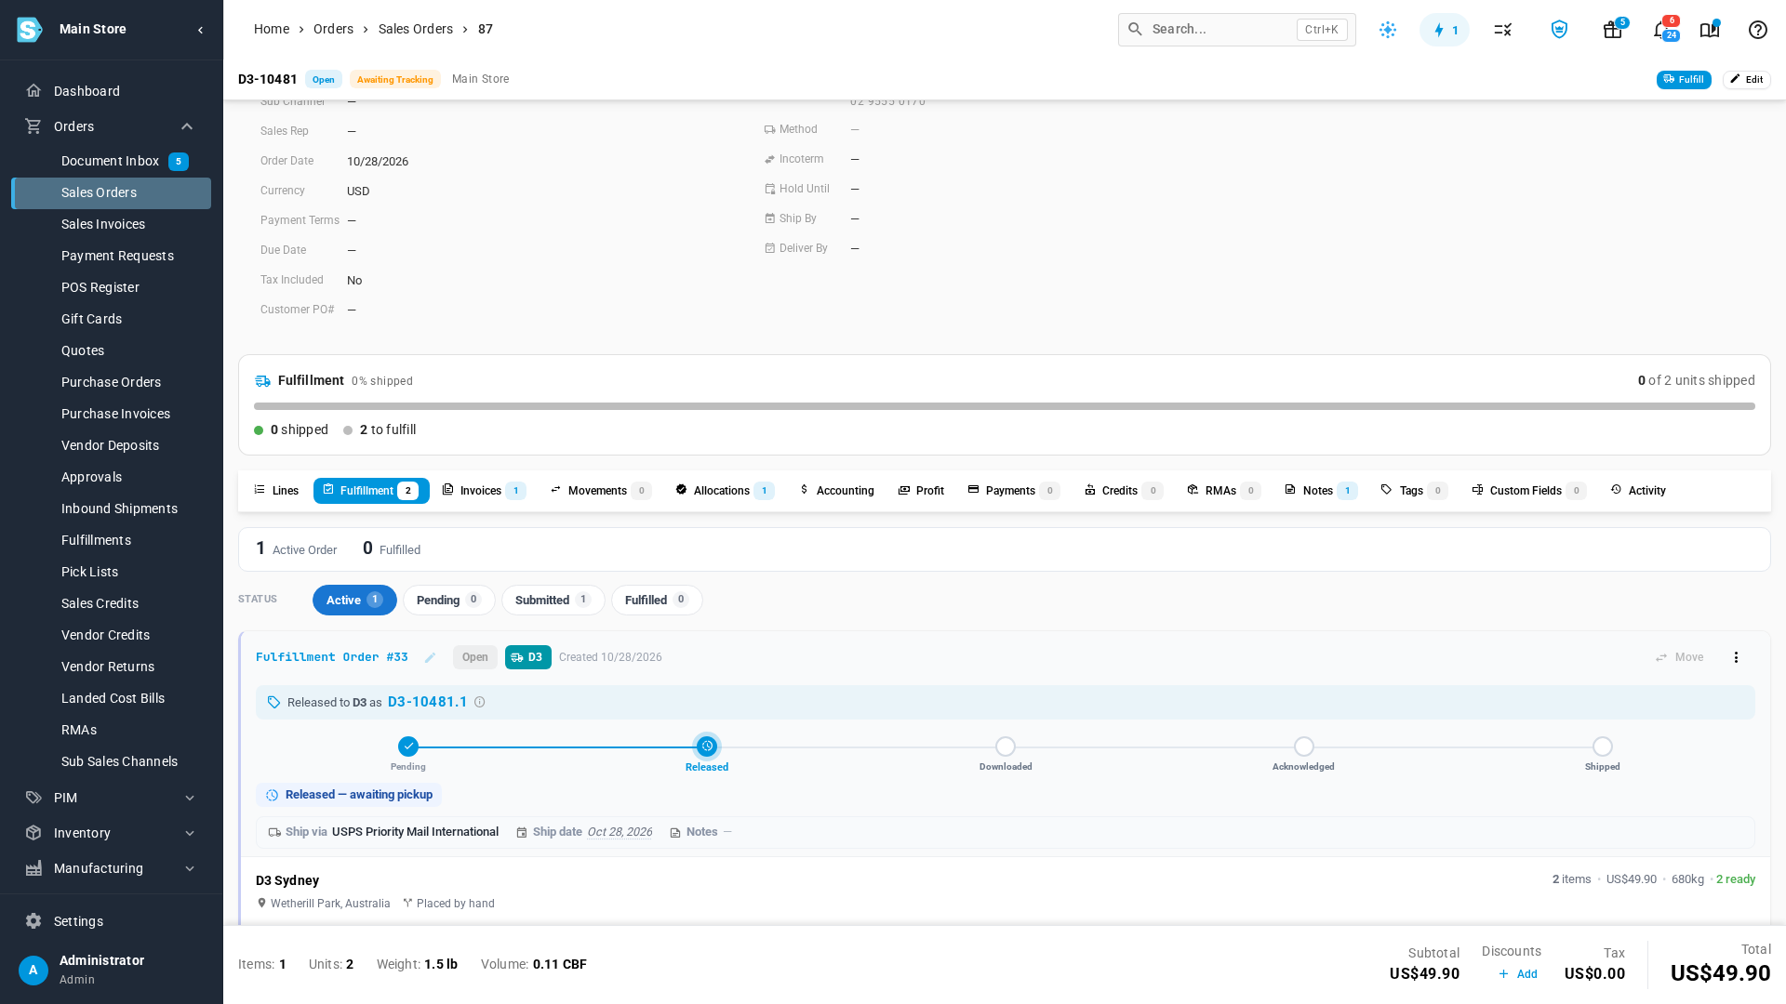This screenshot has width=1786, height=1004.
Task: Click the gift box icon in header
Action: [x=1613, y=30]
